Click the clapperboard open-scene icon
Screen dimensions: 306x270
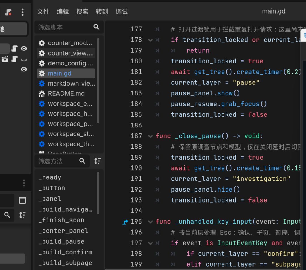click(5, 59)
